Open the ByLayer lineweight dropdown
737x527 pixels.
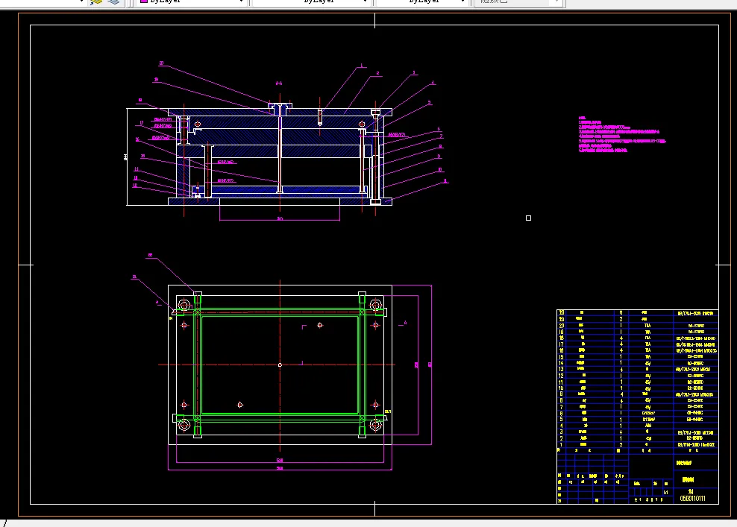(x=421, y=2)
